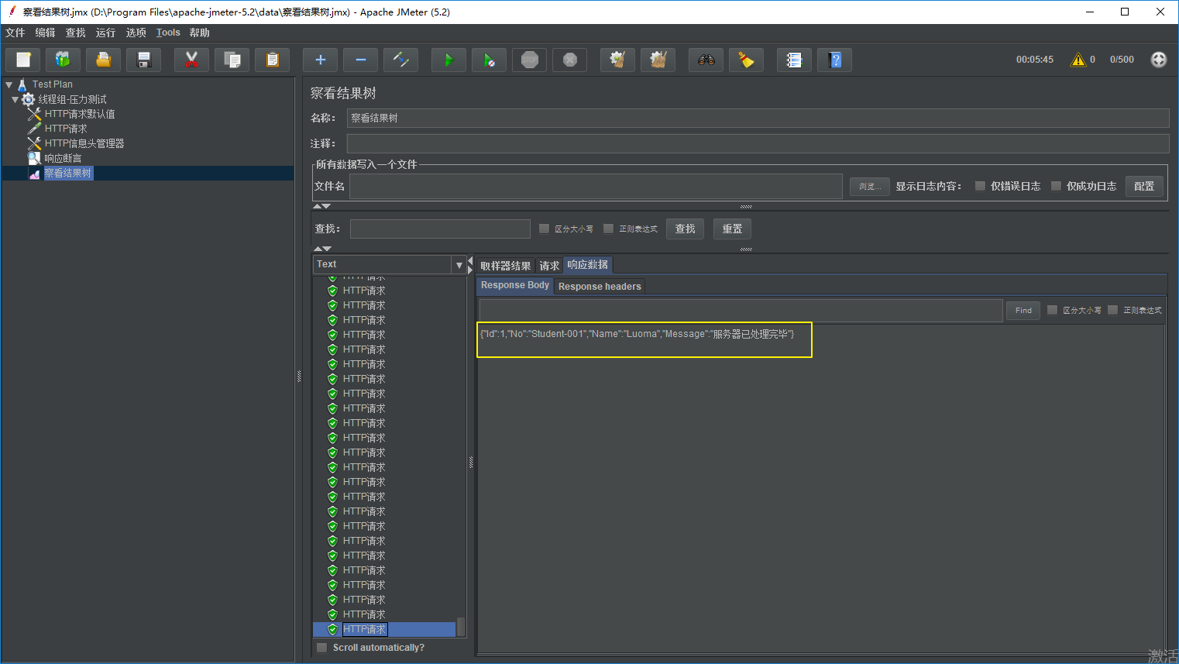Click the results list vertical scrollbar thumb
This screenshot has width=1179, height=664.
tap(461, 626)
